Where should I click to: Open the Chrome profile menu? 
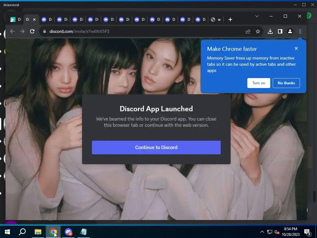[290, 31]
